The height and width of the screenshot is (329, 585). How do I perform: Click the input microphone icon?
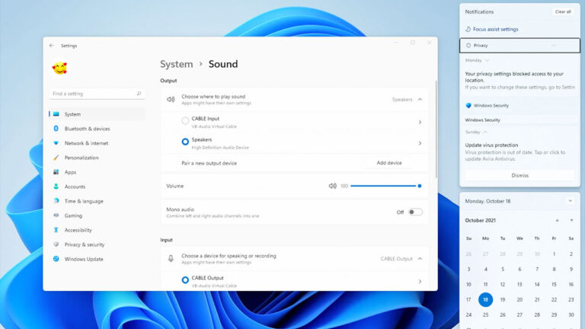(x=171, y=258)
